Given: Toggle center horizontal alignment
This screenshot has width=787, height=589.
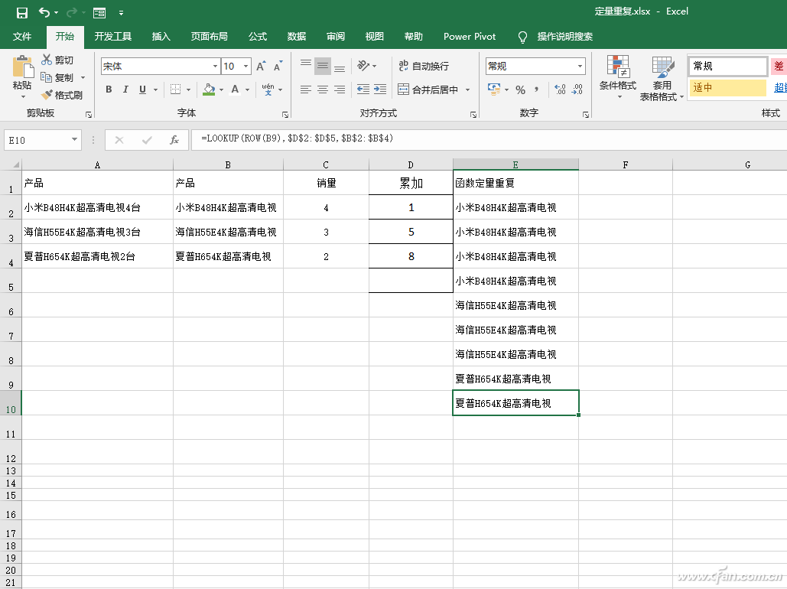Looking at the screenshot, I should [x=323, y=89].
